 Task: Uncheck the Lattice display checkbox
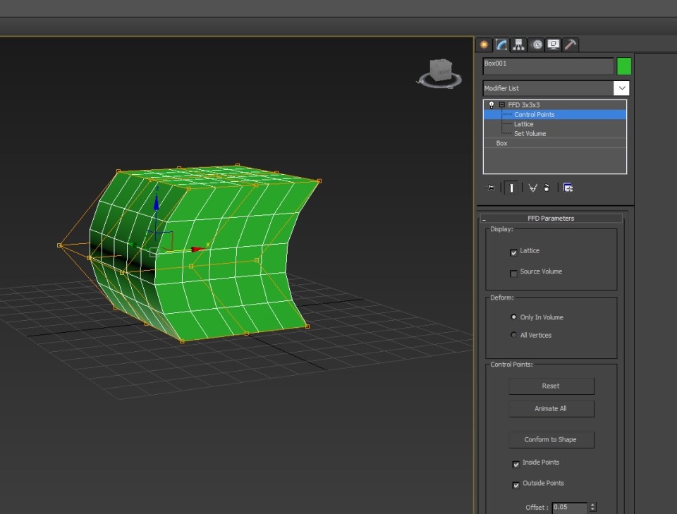(513, 252)
